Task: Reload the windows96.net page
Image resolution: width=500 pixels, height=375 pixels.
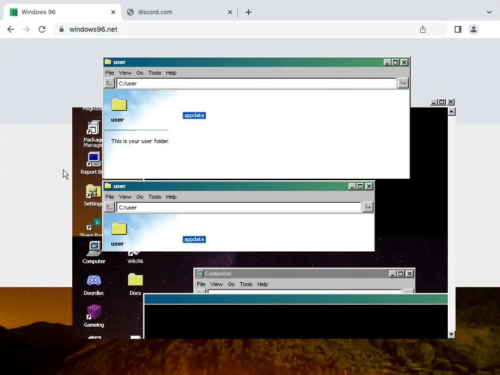Action: [42, 29]
